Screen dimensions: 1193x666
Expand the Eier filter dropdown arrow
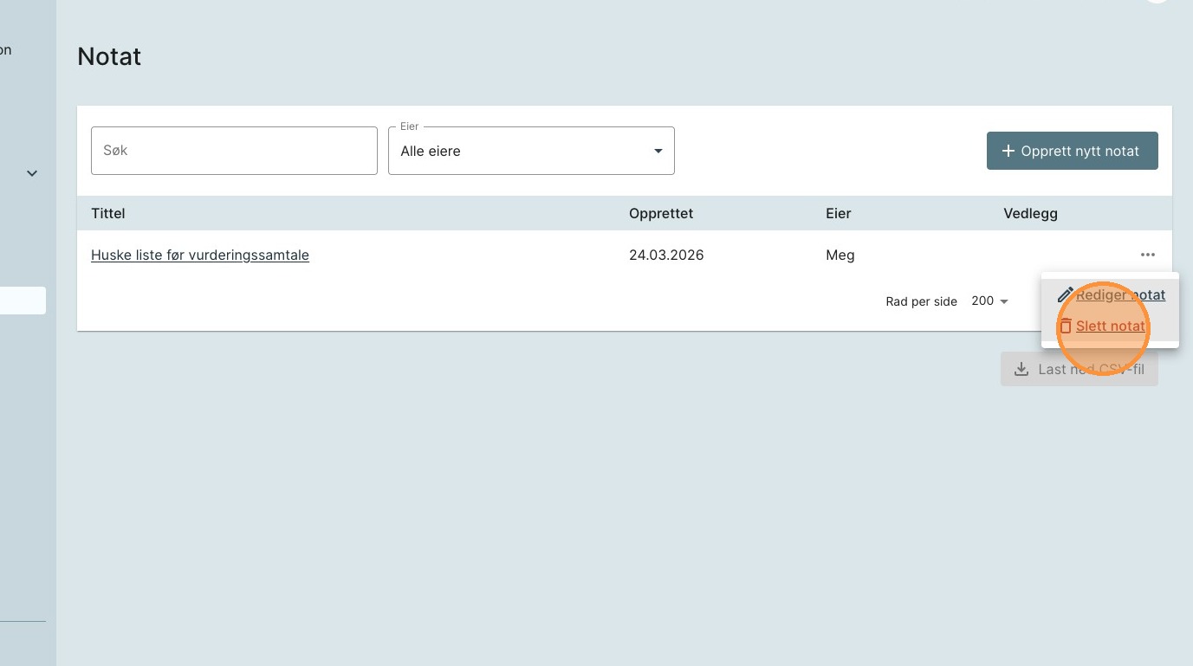click(x=658, y=151)
